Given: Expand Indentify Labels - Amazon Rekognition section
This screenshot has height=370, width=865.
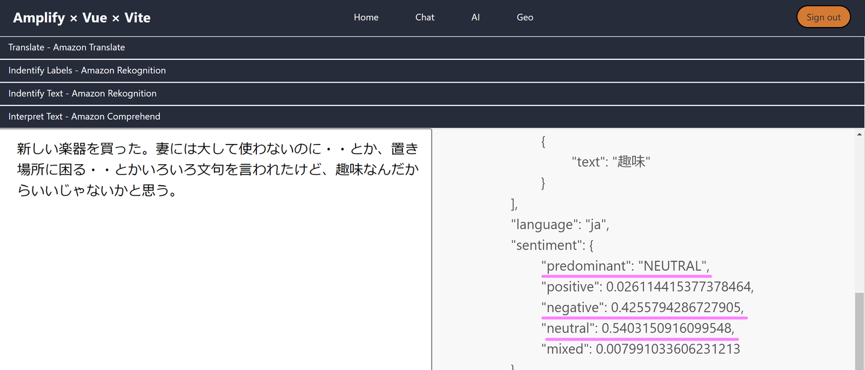Looking at the screenshot, I should [x=87, y=70].
